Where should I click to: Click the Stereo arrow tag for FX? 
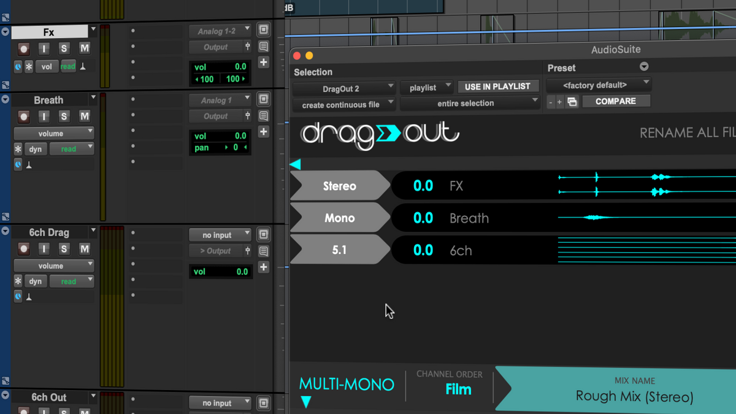[x=340, y=186]
